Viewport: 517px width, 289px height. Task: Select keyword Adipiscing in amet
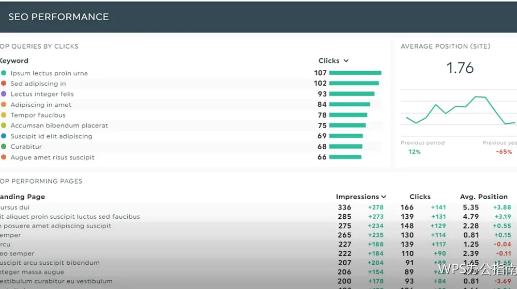(41, 105)
